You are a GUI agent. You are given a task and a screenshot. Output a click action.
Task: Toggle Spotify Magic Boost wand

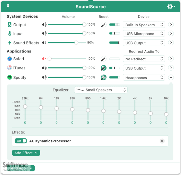[x=104, y=77]
